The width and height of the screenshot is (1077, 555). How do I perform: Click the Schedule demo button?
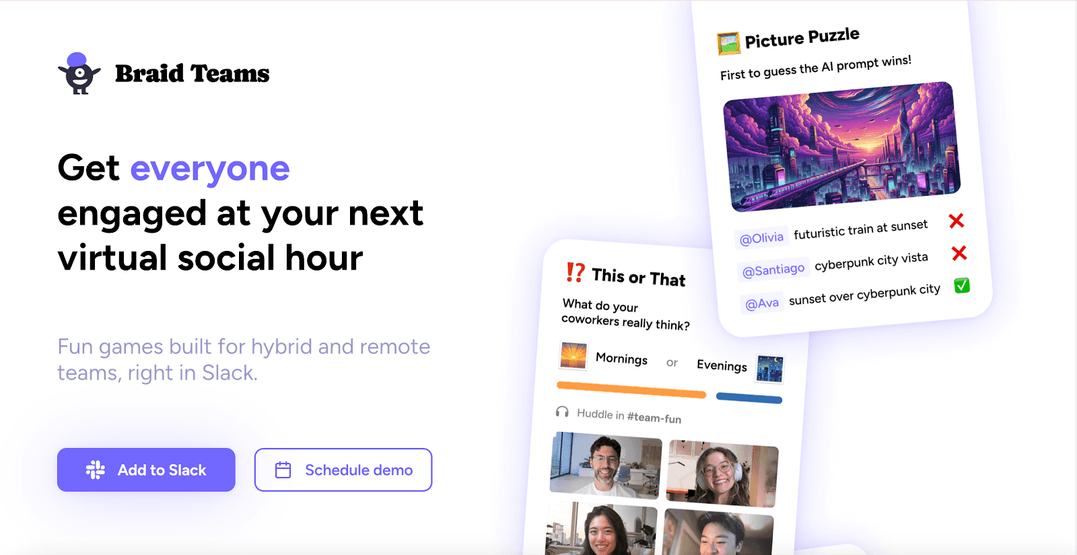point(343,470)
